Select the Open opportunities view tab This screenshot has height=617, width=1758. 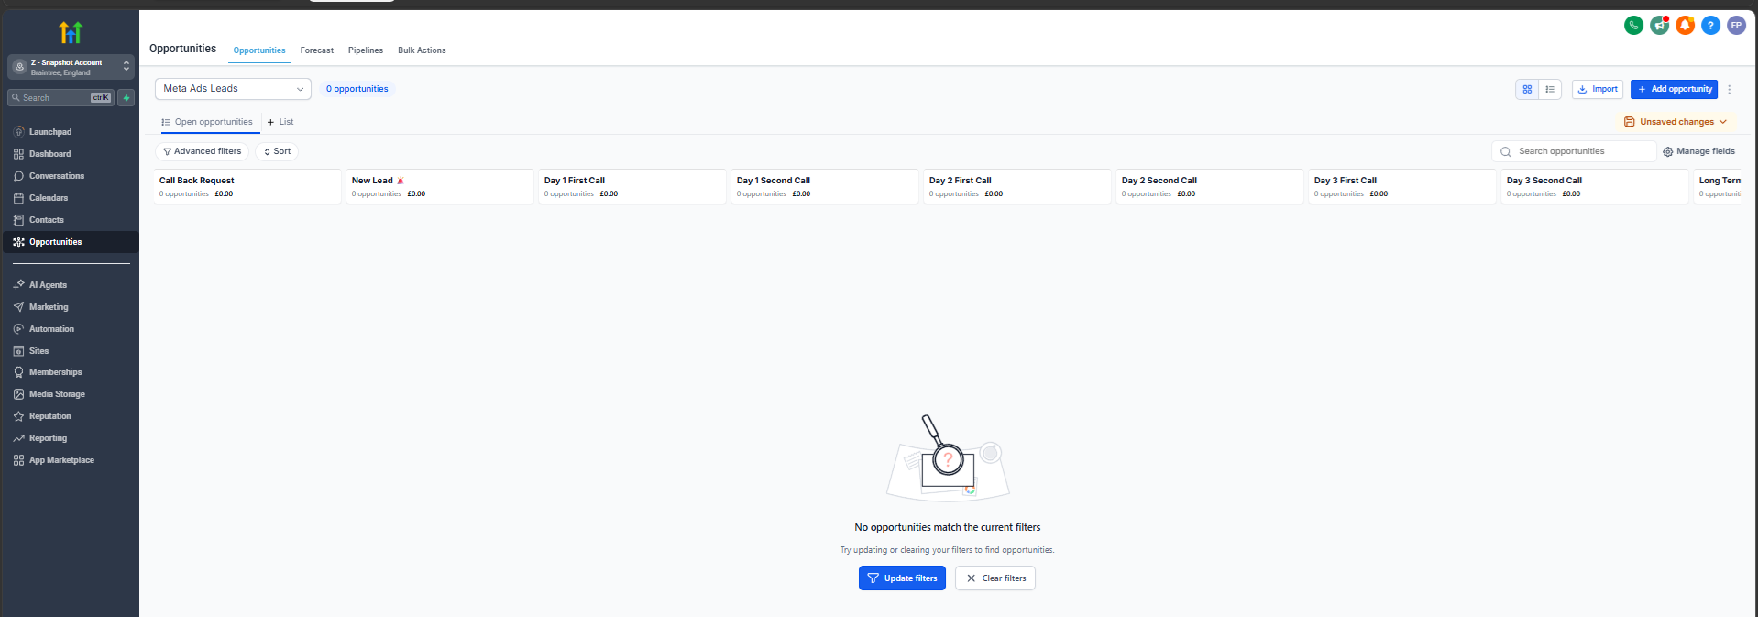(x=207, y=122)
